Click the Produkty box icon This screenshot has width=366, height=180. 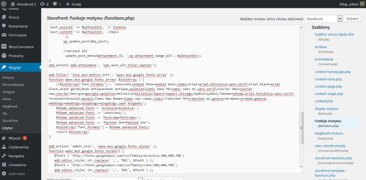pos(4,56)
